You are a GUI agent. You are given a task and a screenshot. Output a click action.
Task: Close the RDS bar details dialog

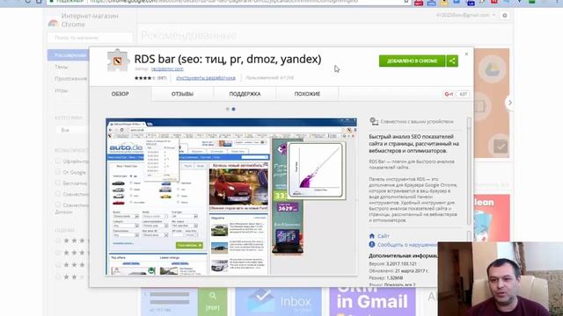(x=466, y=54)
